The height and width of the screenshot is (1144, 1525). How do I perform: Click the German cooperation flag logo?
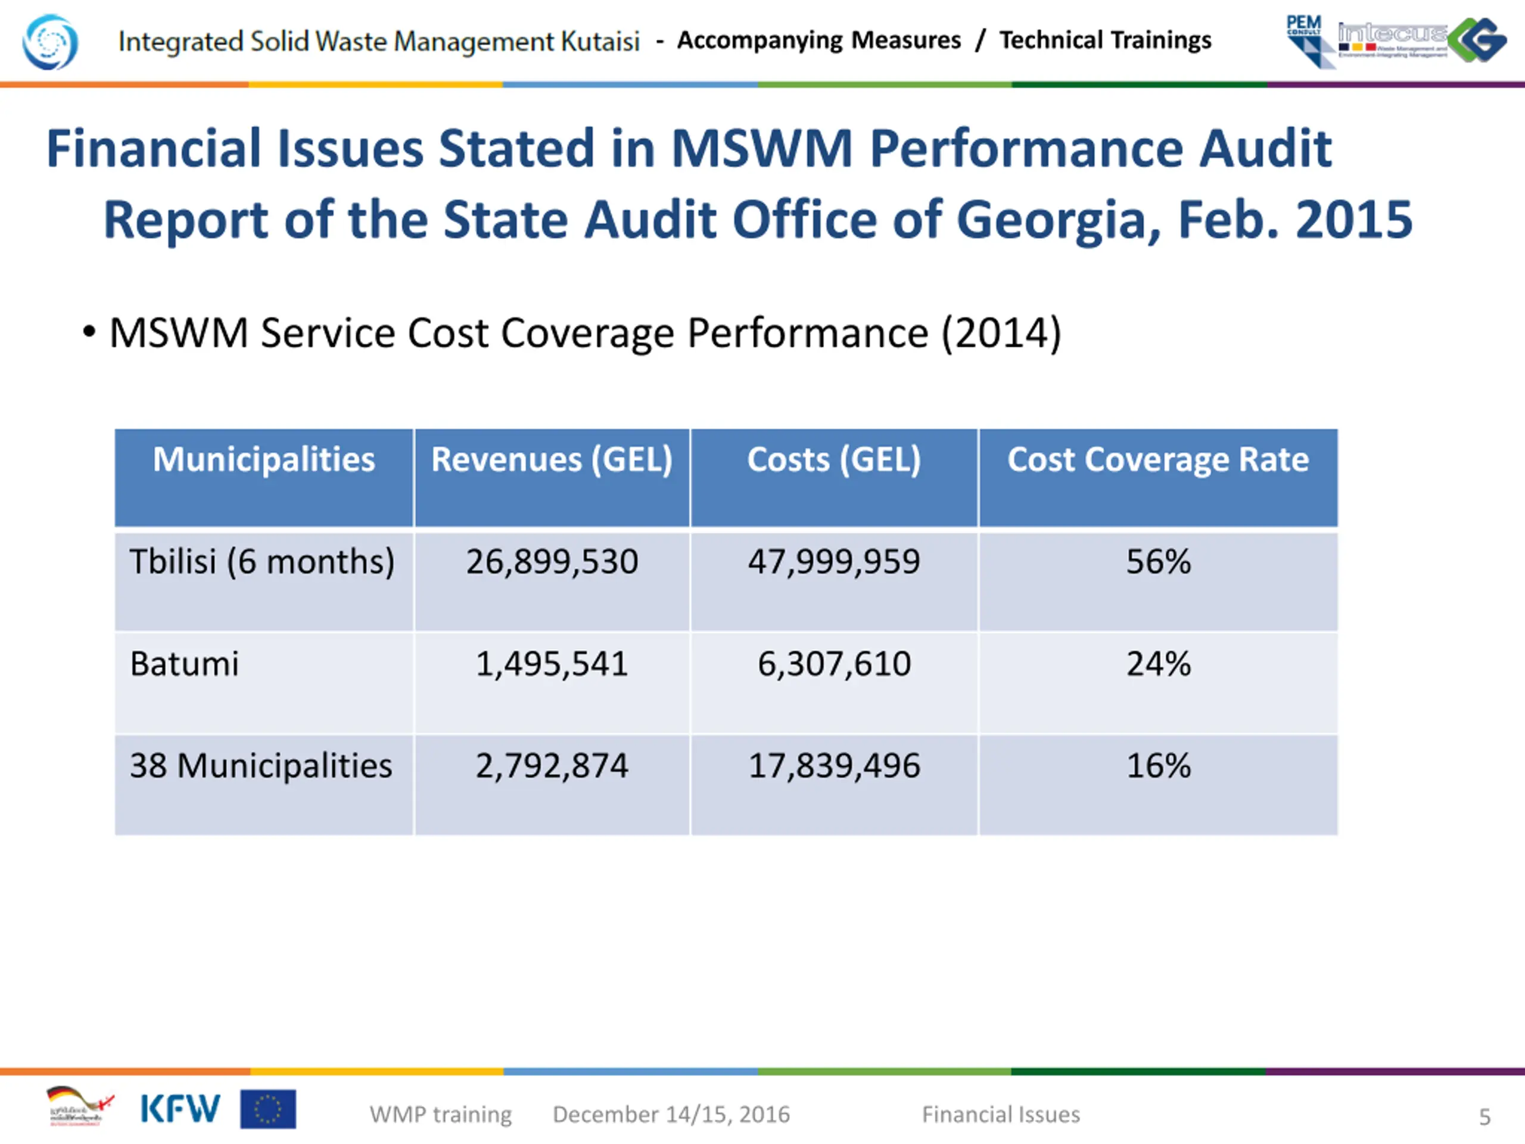click(x=79, y=1107)
